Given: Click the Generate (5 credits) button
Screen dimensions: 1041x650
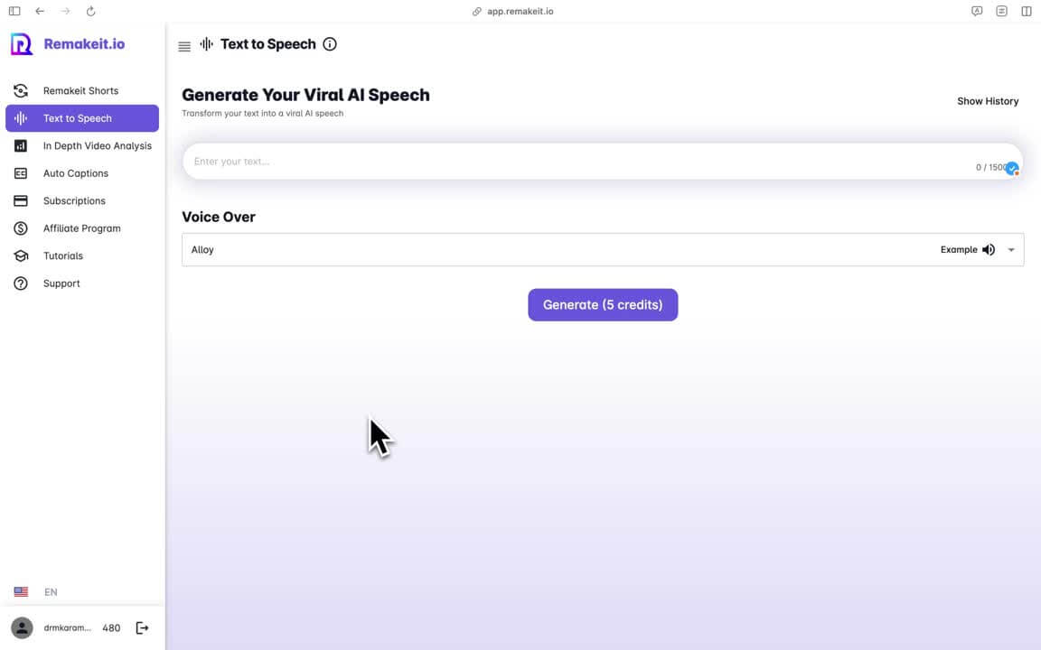Looking at the screenshot, I should 603,305.
